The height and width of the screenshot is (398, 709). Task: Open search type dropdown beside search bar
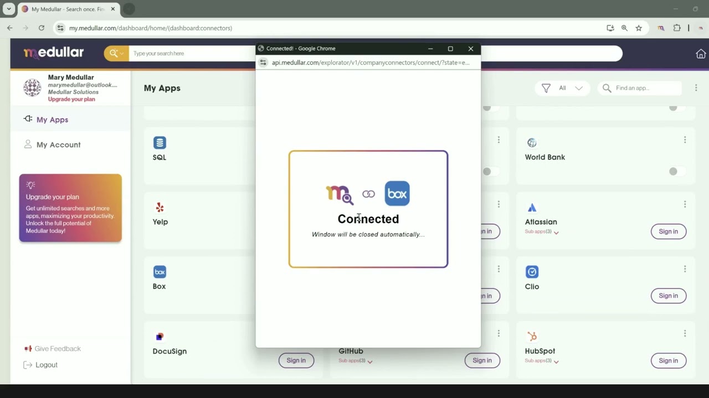[116, 53]
